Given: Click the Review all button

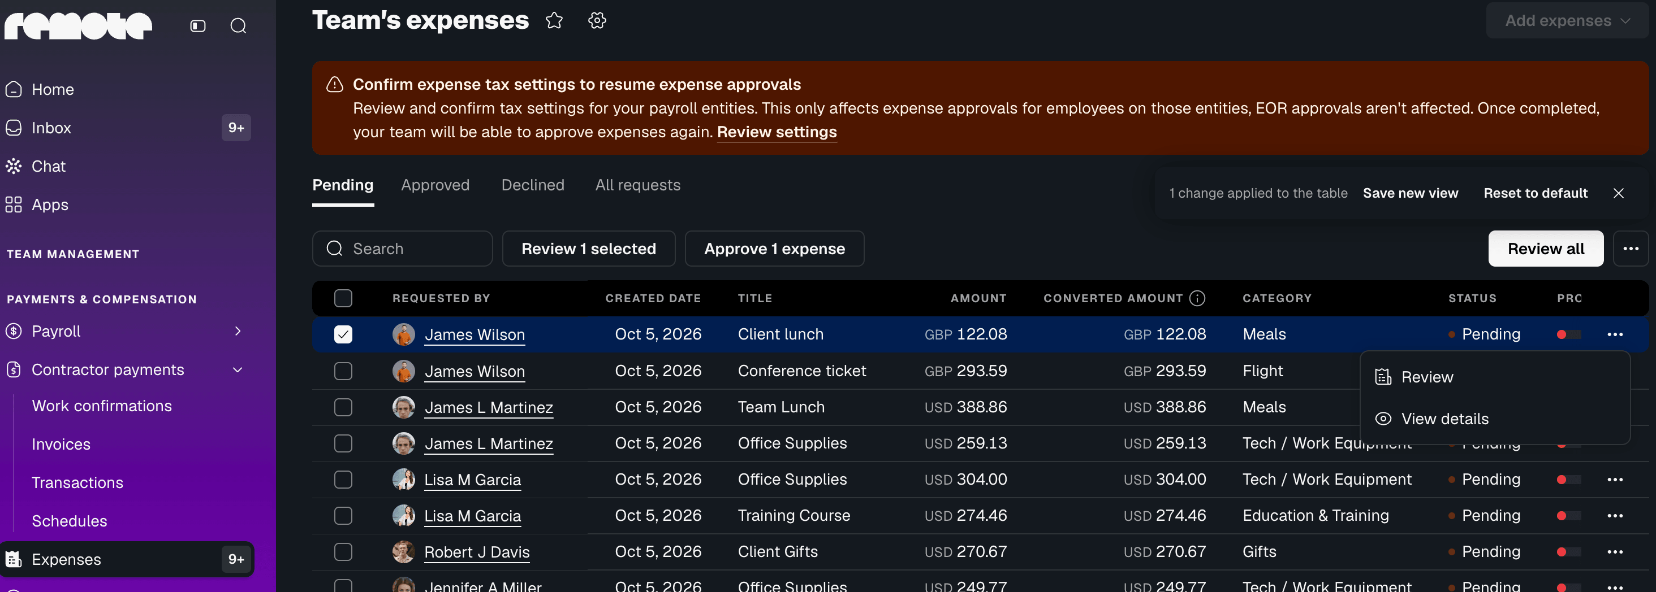Looking at the screenshot, I should pos(1545,249).
